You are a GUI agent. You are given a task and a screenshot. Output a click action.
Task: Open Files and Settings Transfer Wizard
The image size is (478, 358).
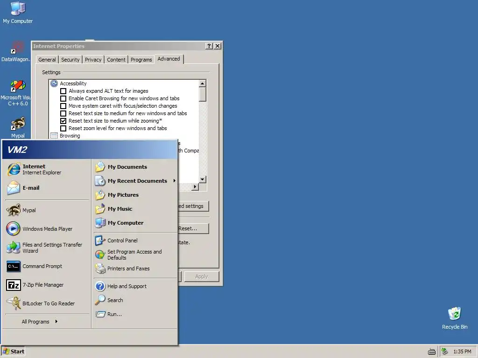point(47,248)
